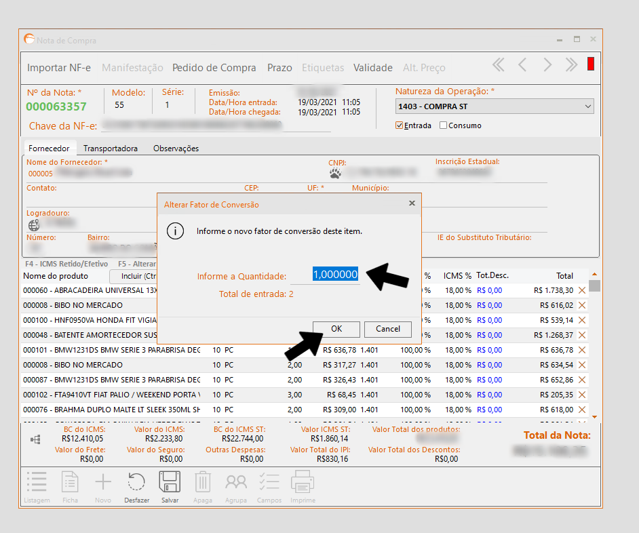Toggle the Entrada checkbox

400,125
